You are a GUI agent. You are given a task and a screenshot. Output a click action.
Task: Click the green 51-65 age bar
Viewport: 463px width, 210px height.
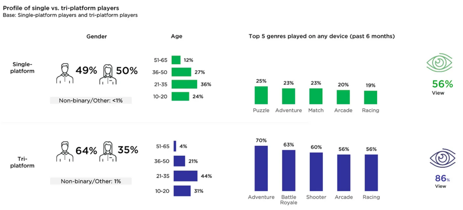click(176, 60)
